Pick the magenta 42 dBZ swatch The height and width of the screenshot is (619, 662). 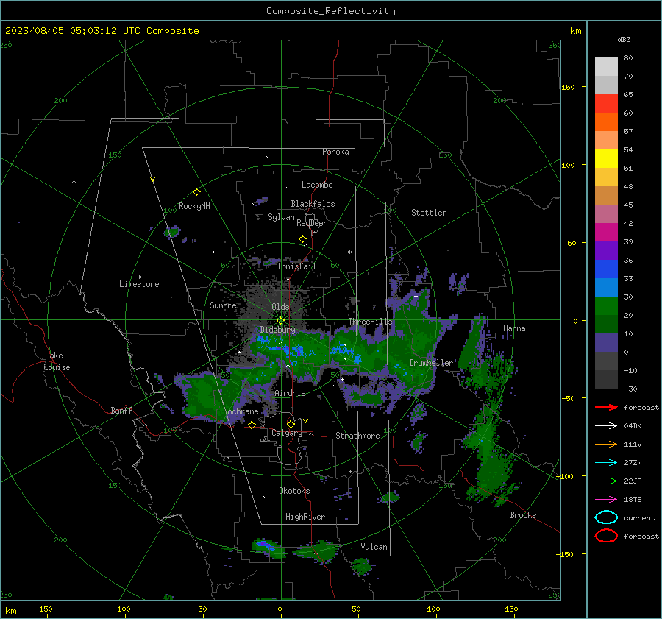(606, 232)
